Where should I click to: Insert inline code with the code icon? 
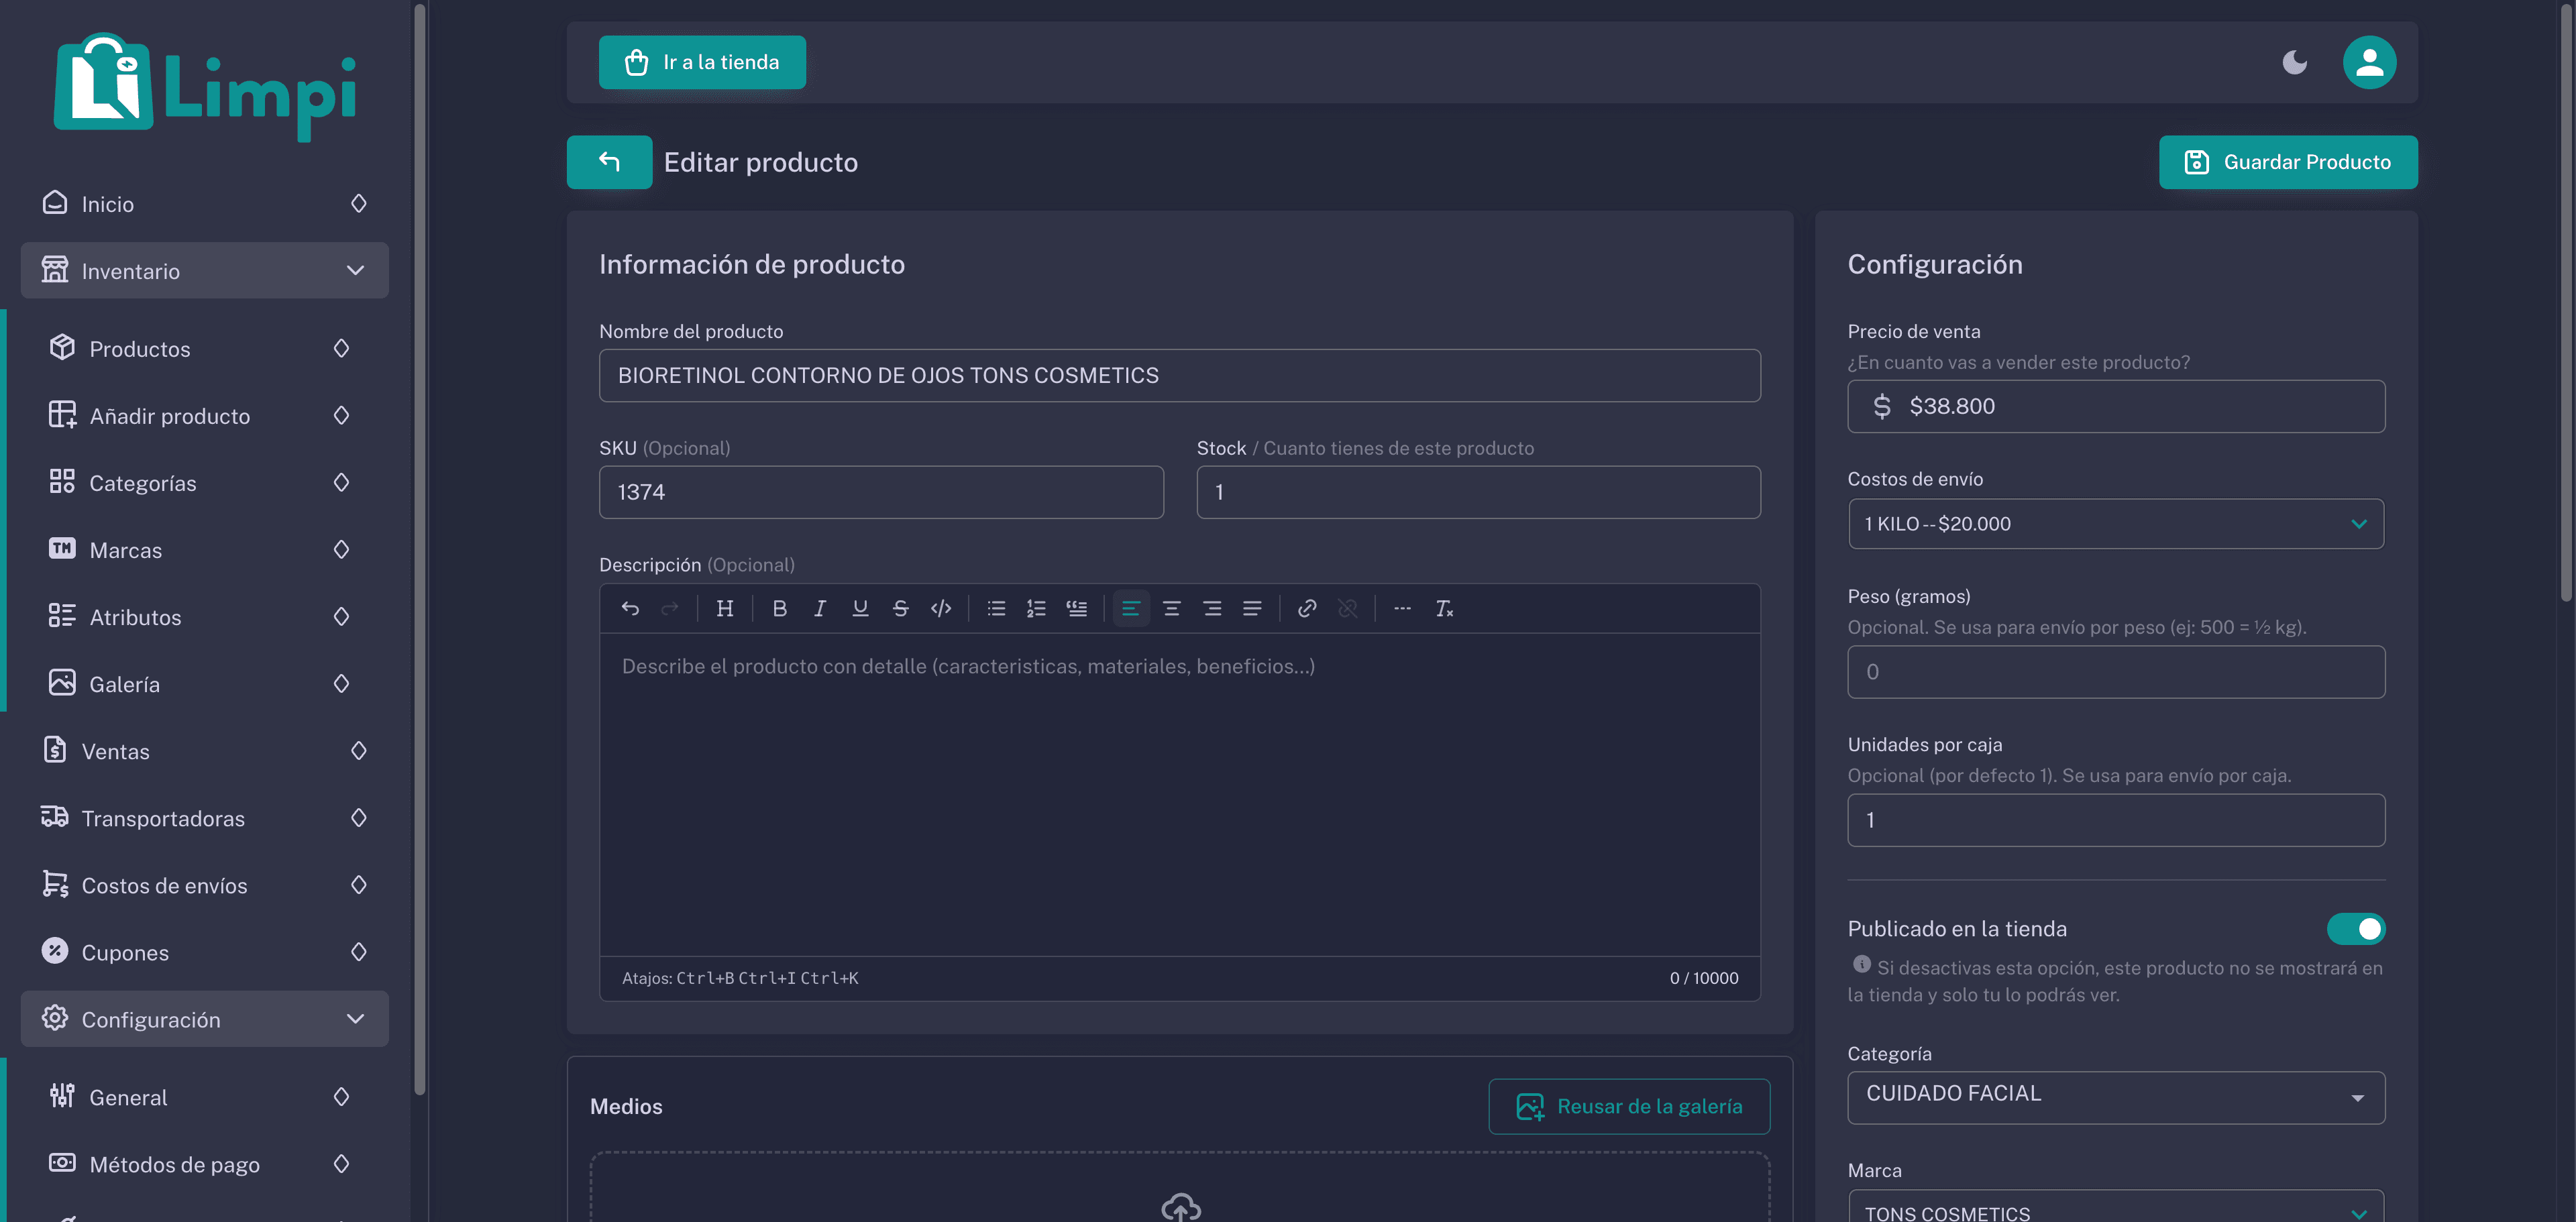tap(941, 608)
